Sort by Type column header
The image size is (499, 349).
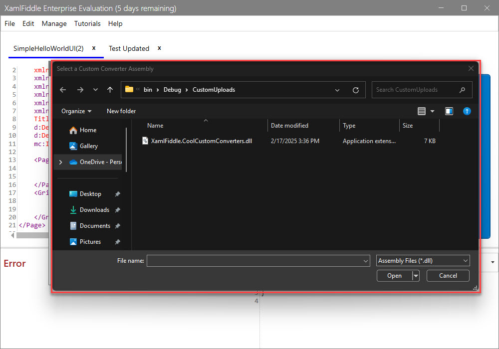(x=349, y=126)
